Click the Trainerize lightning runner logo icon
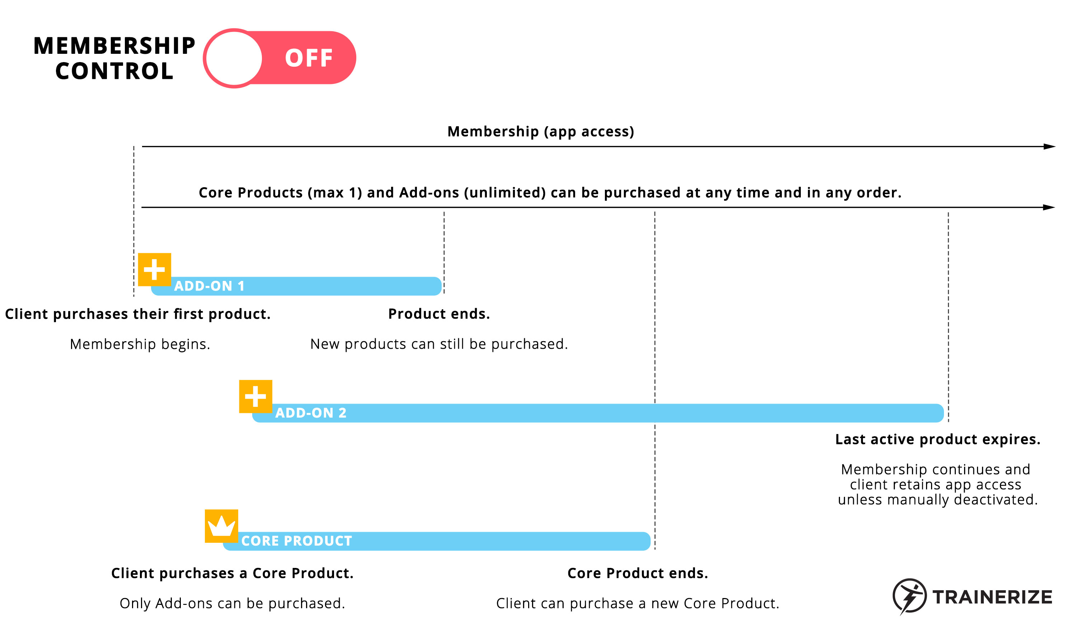 (909, 596)
